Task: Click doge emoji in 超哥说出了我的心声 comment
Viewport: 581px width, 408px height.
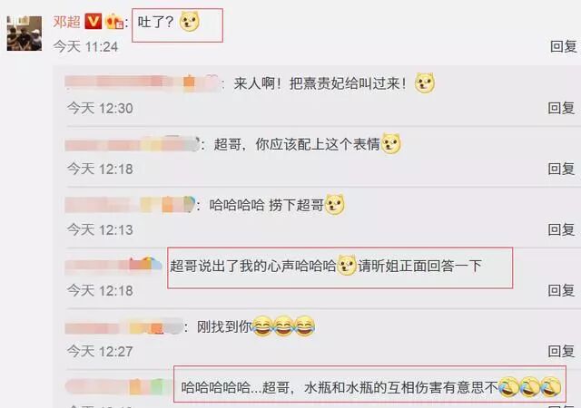Action: tap(347, 265)
